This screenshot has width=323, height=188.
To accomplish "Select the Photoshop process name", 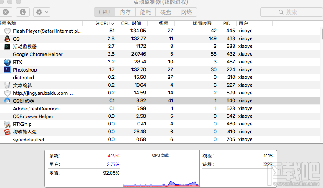I will tap(25, 70).
